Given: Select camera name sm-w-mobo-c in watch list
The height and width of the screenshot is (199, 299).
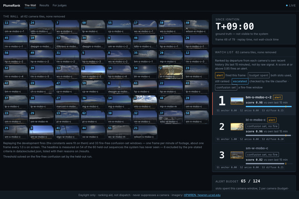Looking at the screenshot, I should click(x=257, y=148).
